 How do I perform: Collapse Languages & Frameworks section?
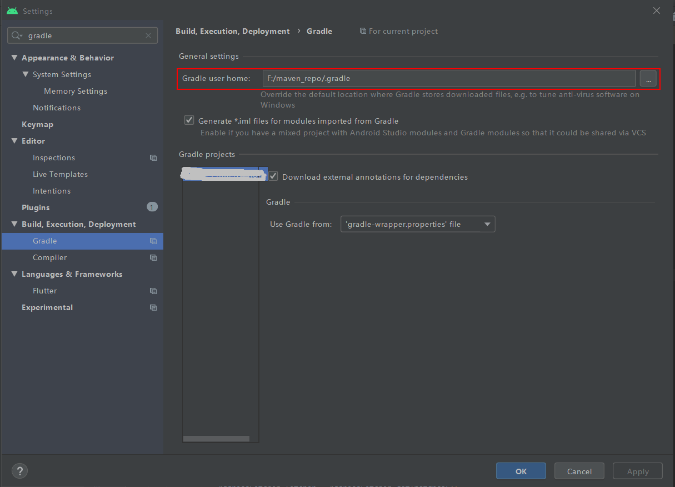coord(14,274)
